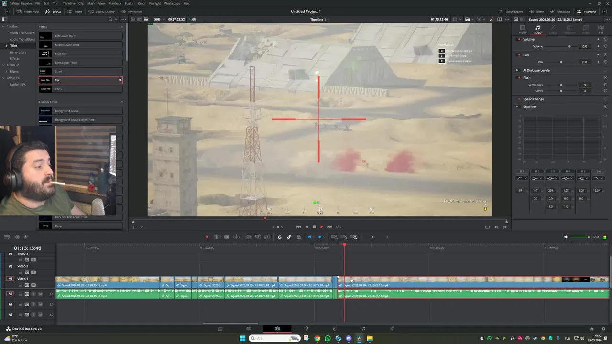The width and height of the screenshot is (612, 344).
Task: Add a blue timeline flag
Action: coord(309,237)
